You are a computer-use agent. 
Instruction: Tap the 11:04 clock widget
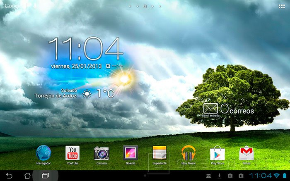click(x=85, y=48)
